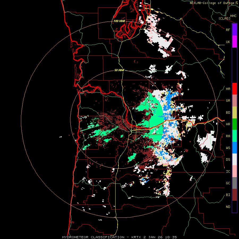The height and width of the screenshot is (239, 239).
Task: Click the UK legend label
Action: coord(228,42)
